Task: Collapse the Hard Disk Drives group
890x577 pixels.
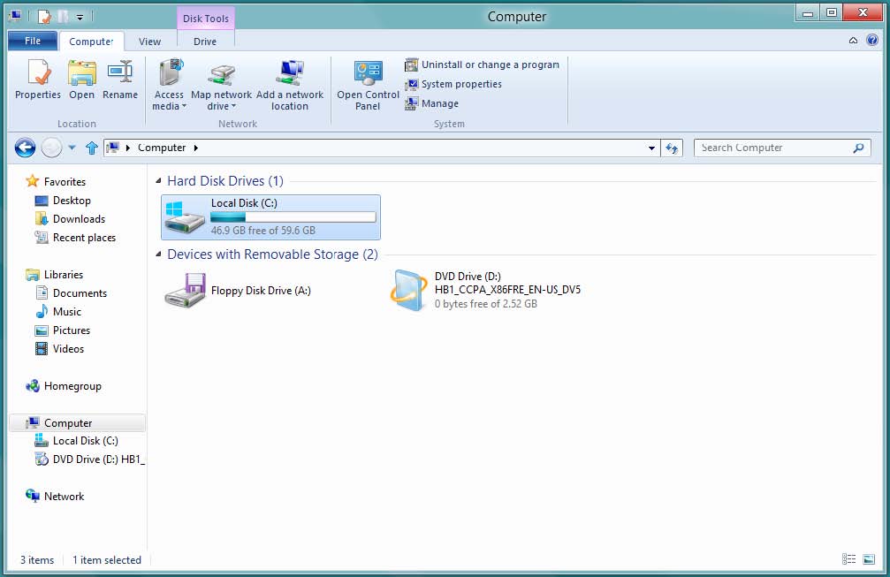Action: 159,181
